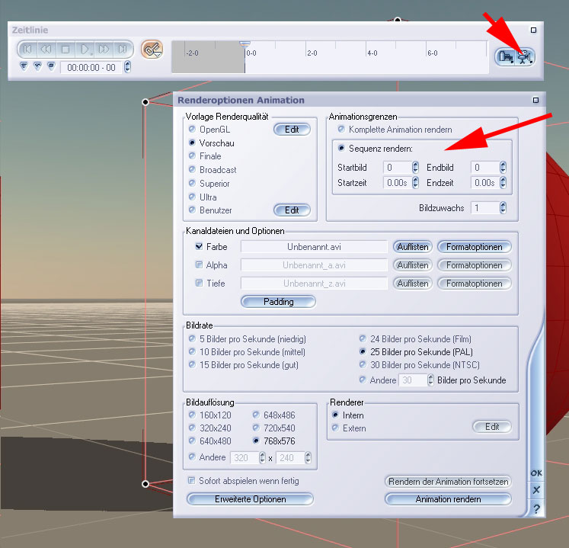Image resolution: width=569 pixels, height=548 pixels.
Task: Step back one frame in Zeitlinie
Action: point(46,49)
